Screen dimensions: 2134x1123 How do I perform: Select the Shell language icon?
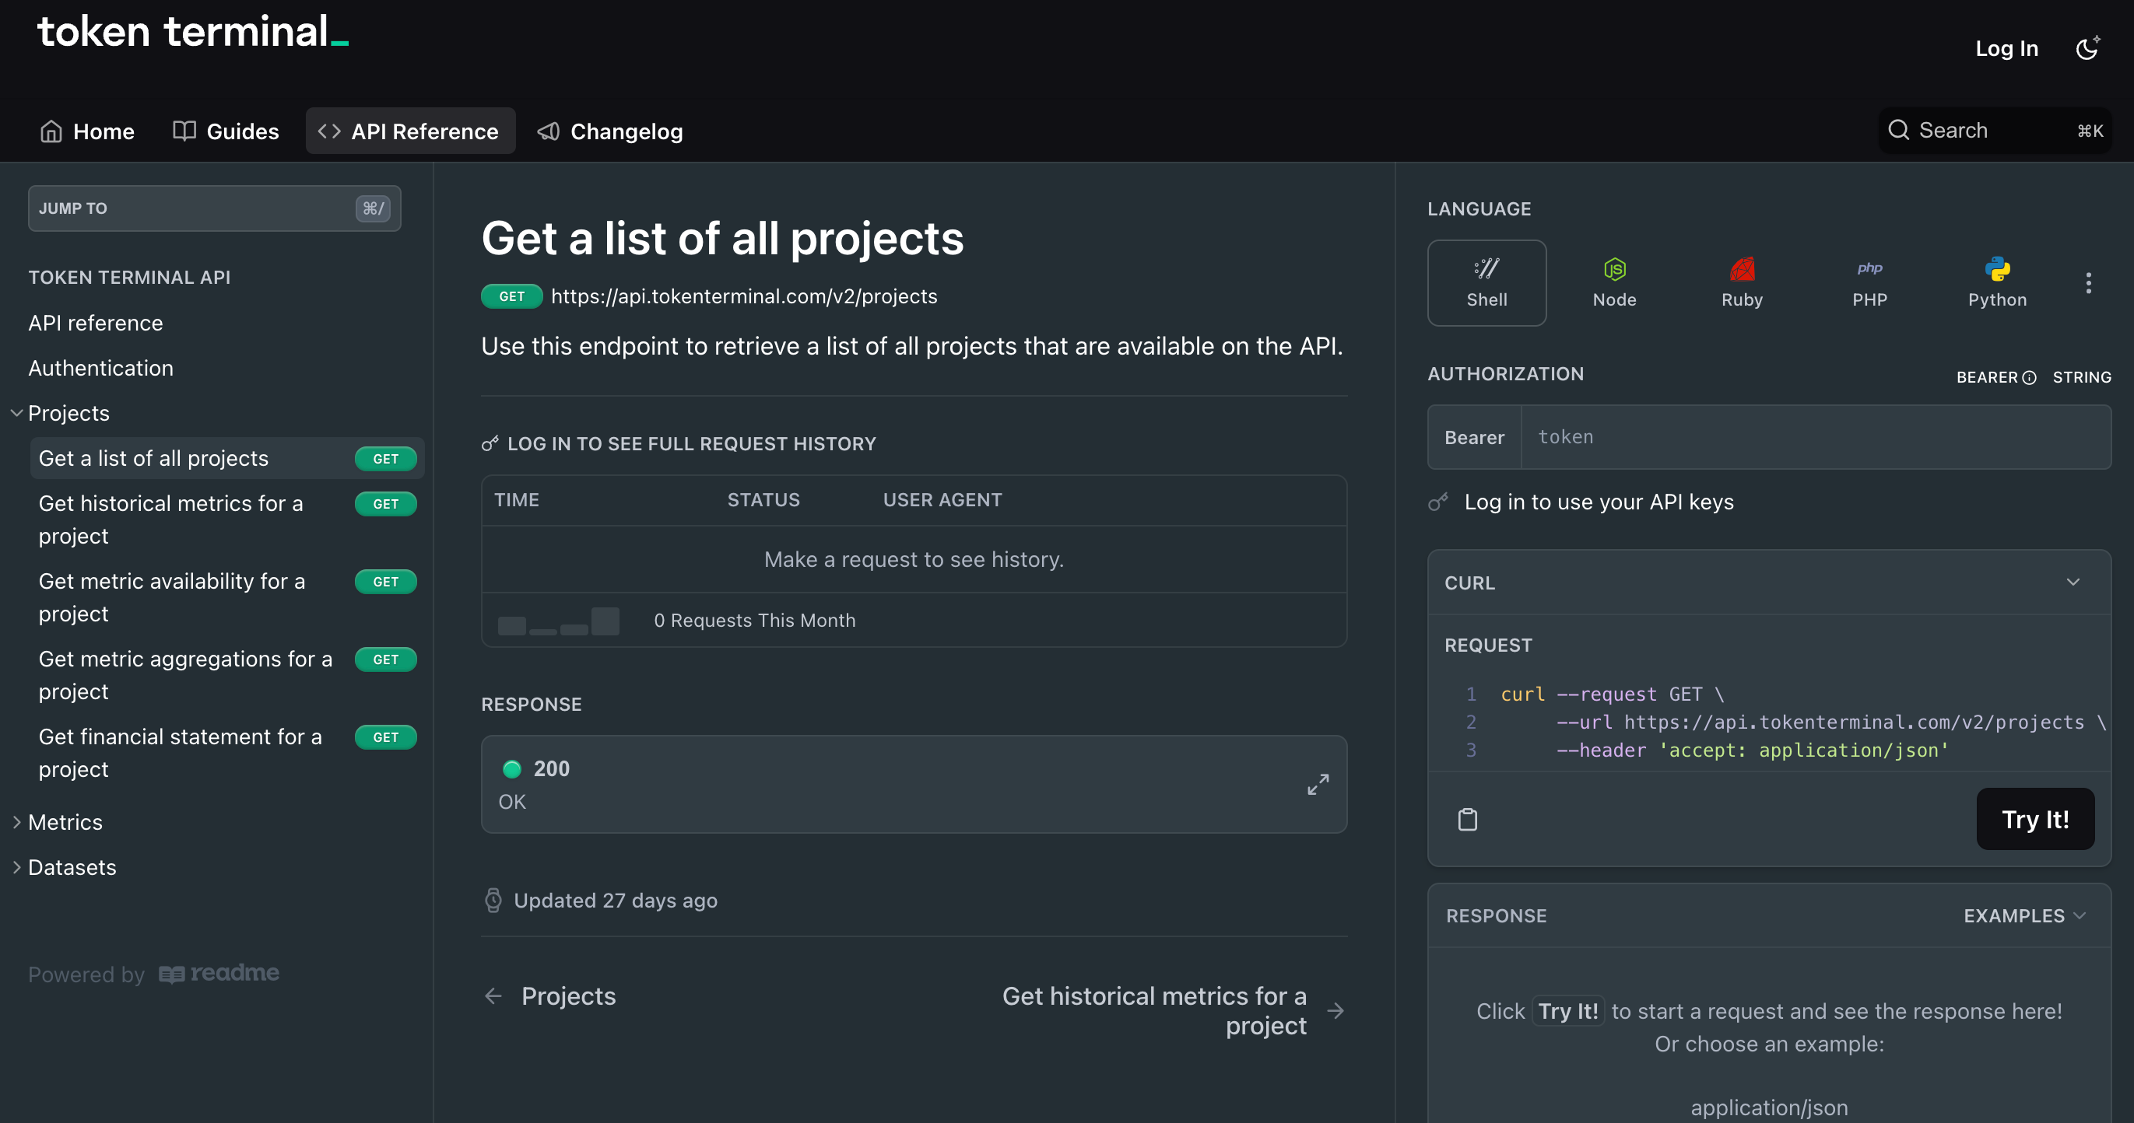[1486, 282]
